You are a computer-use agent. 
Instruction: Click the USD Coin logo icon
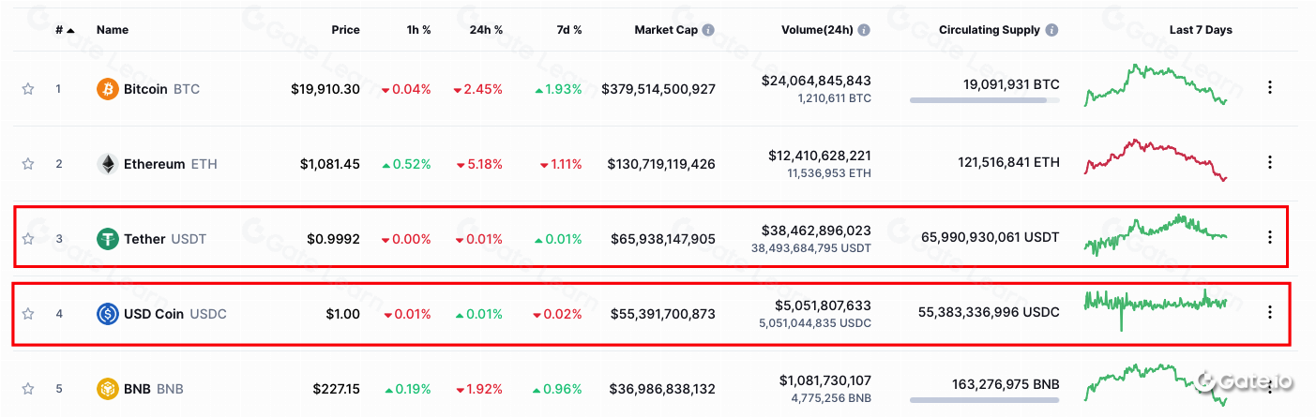pyautogui.click(x=108, y=314)
